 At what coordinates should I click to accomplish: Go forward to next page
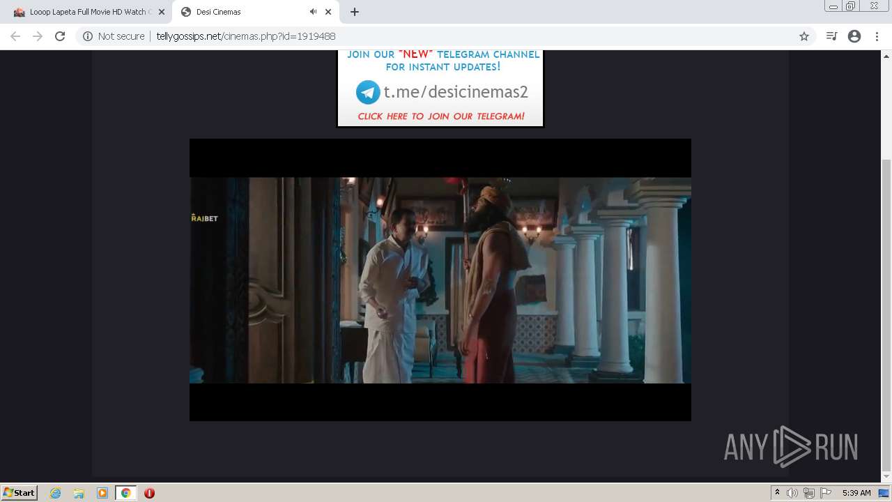[38, 36]
